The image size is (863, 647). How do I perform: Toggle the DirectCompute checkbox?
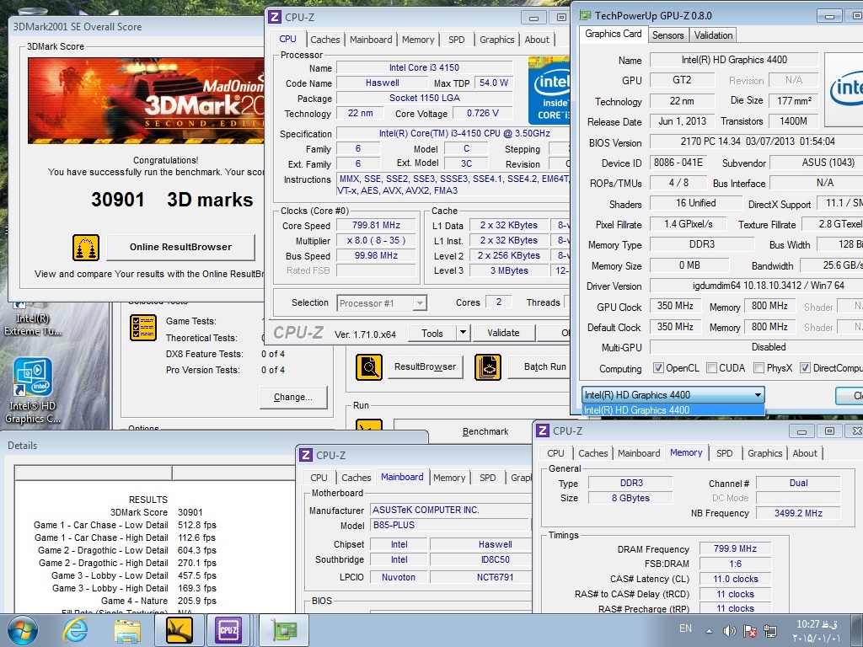[805, 368]
